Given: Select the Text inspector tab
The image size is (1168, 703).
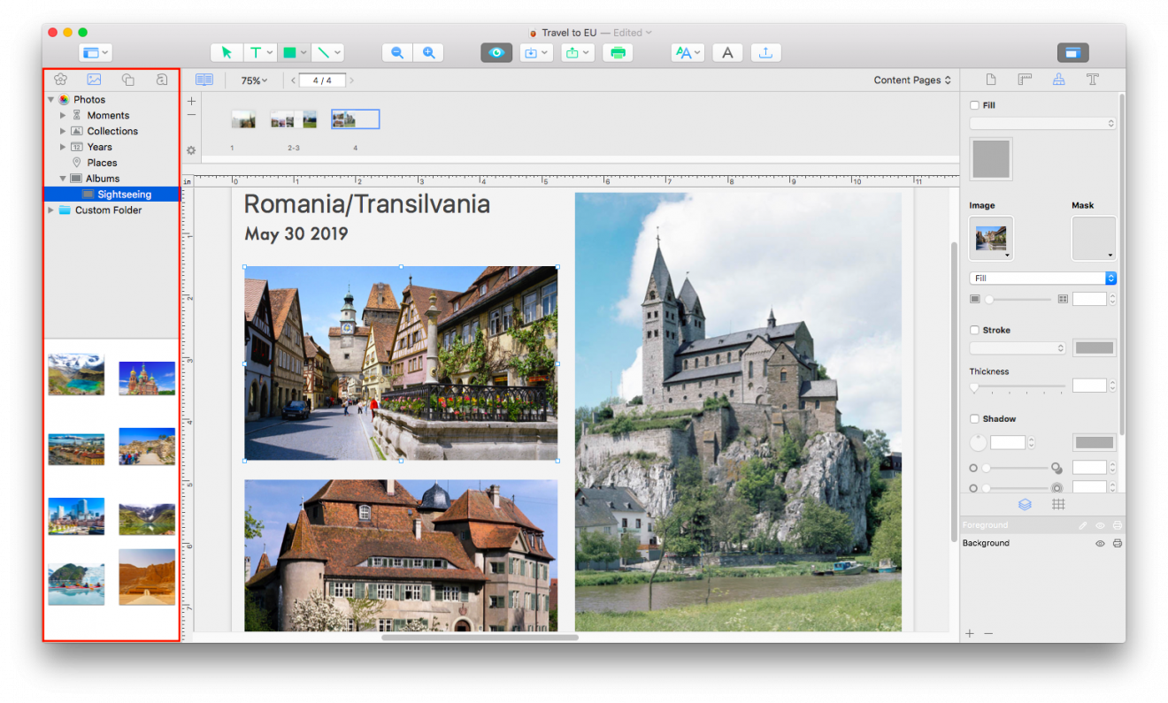Looking at the screenshot, I should click(1092, 80).
